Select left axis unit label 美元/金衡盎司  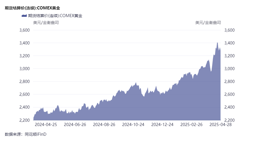tap(46, 23)
